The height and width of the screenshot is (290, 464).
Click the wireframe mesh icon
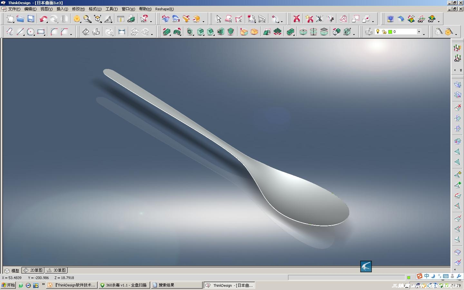pos(343,19)
